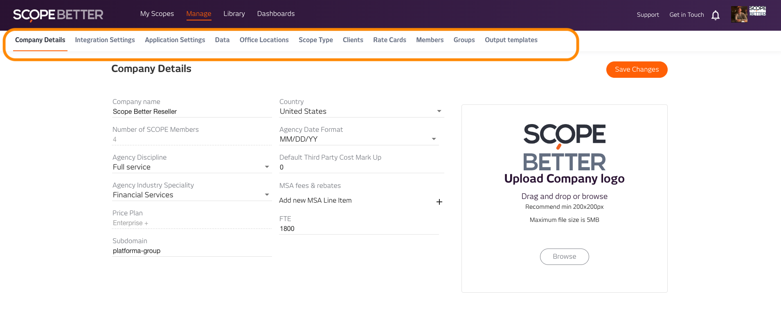The width and height of the screenshot is (781, 321).
Task: Select the Company Details tab
Action: [x=40, y=40]
